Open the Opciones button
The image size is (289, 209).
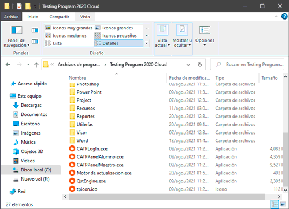(x=205, y=36)
